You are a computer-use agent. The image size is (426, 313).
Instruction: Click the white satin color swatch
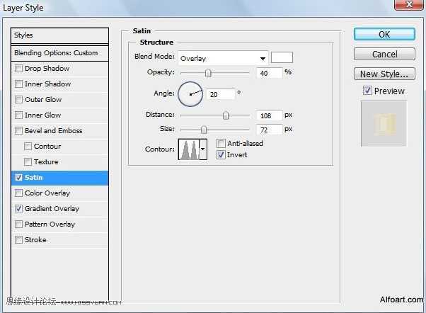click(282, 57)
